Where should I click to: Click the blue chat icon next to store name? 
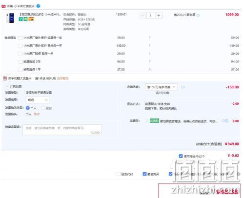point(38,6)
